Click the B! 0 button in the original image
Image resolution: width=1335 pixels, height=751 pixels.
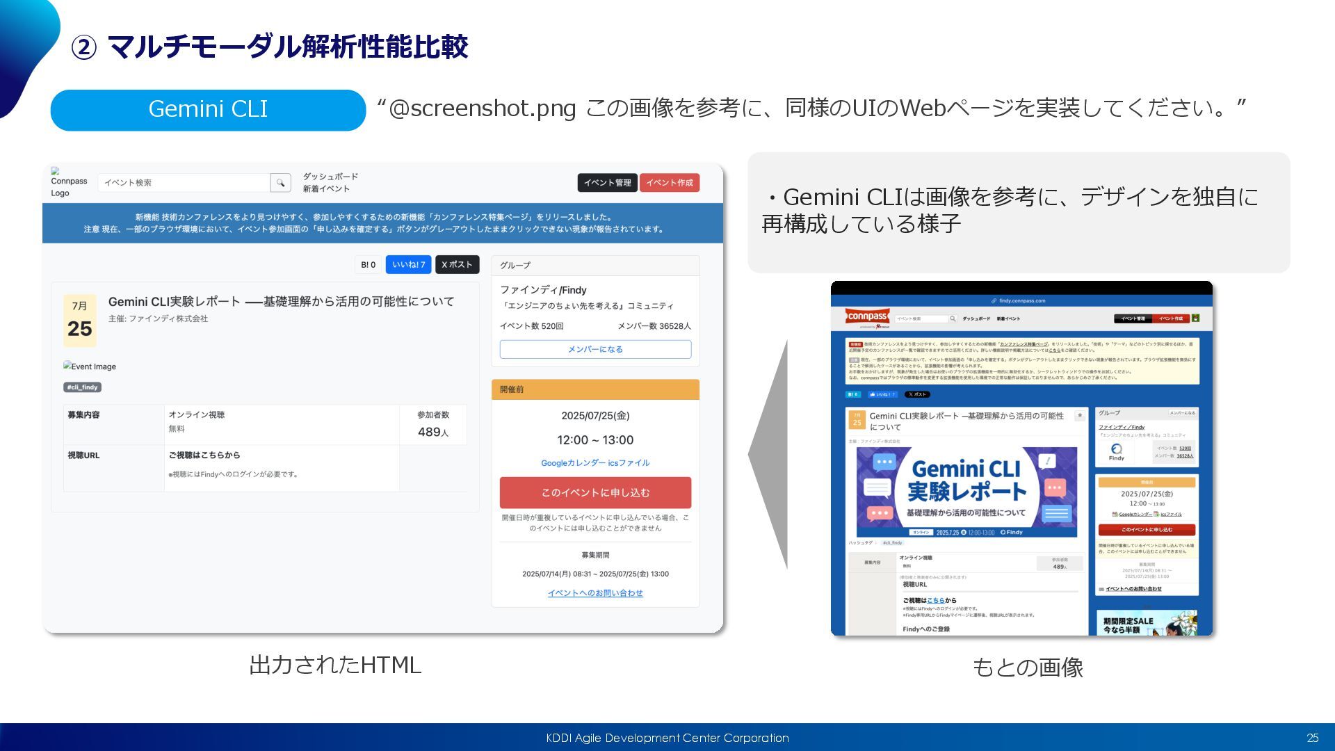[x=853, y=394]
